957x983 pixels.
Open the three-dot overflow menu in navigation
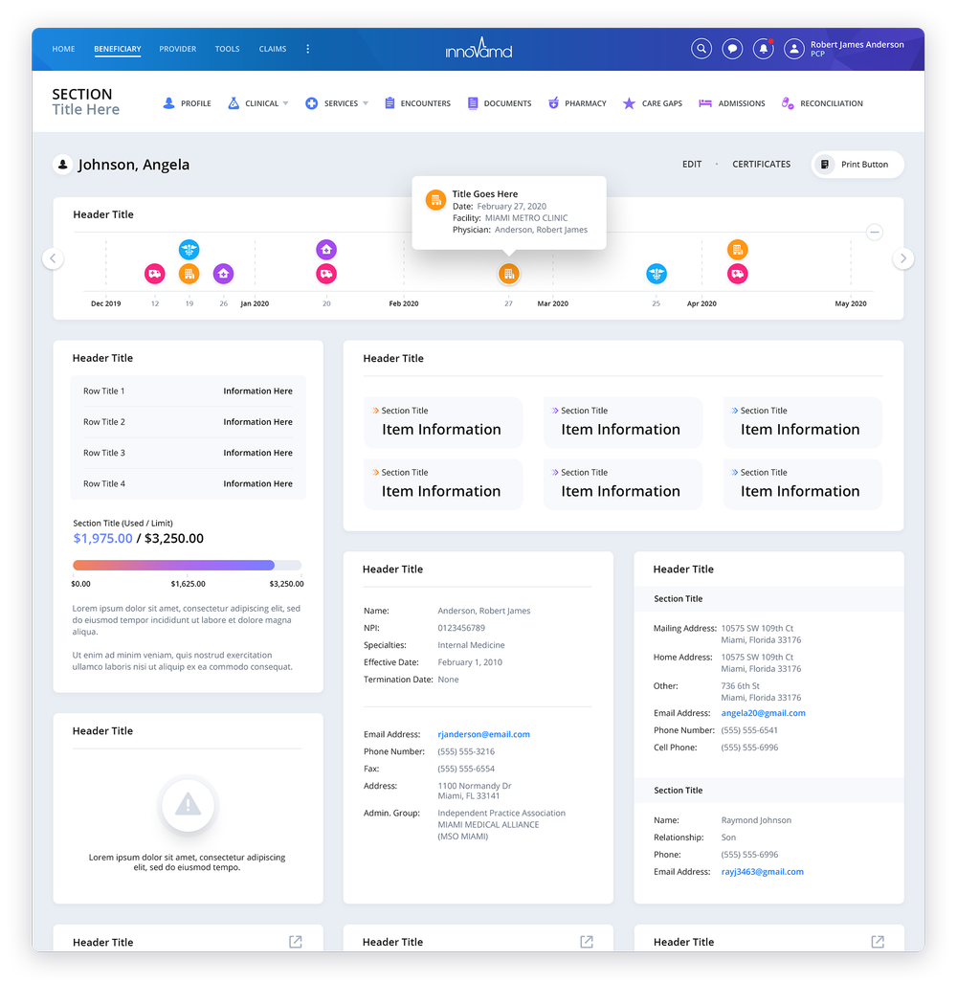pyautogui.click(x=307, y=48)
